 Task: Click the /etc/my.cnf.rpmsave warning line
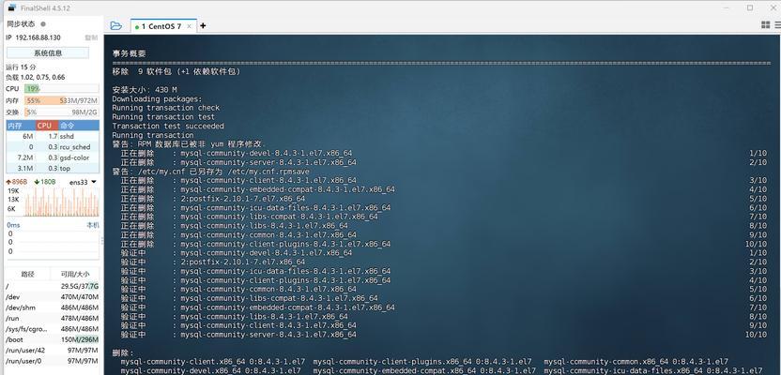click(x=210, y=172)
